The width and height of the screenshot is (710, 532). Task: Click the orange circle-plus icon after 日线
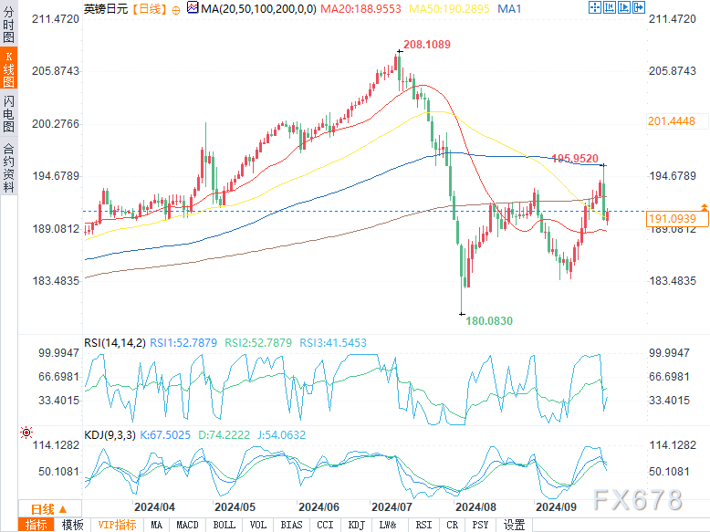coord(176,10)
